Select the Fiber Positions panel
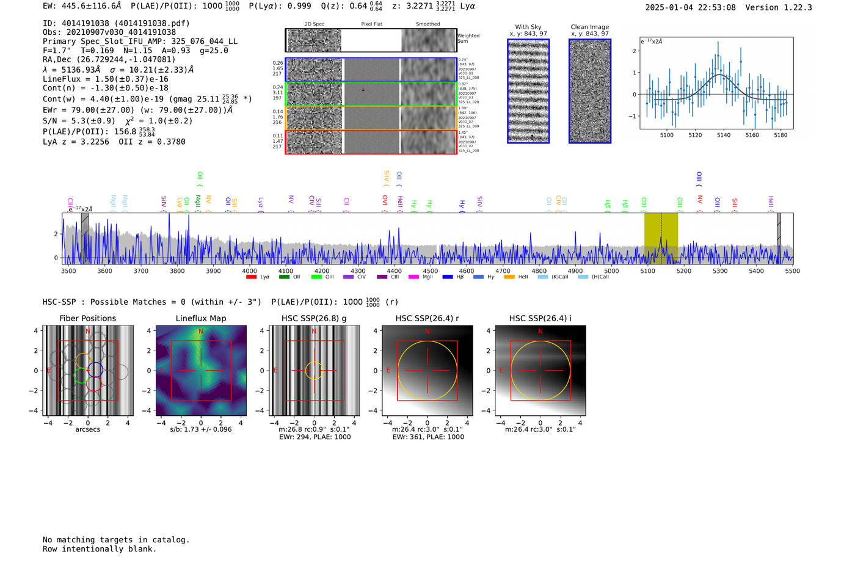Image resolution: width=855 pixels, height=582 pixels. coord(88,371)
